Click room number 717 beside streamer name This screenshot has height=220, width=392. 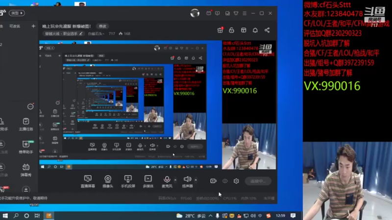click(112, 34)
